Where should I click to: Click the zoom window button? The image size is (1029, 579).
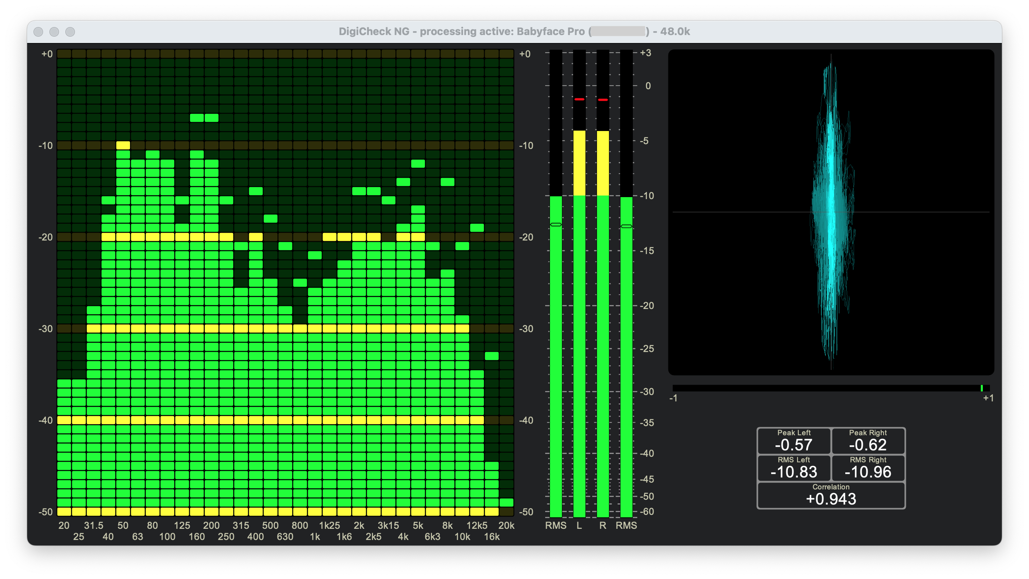[70, 31]
